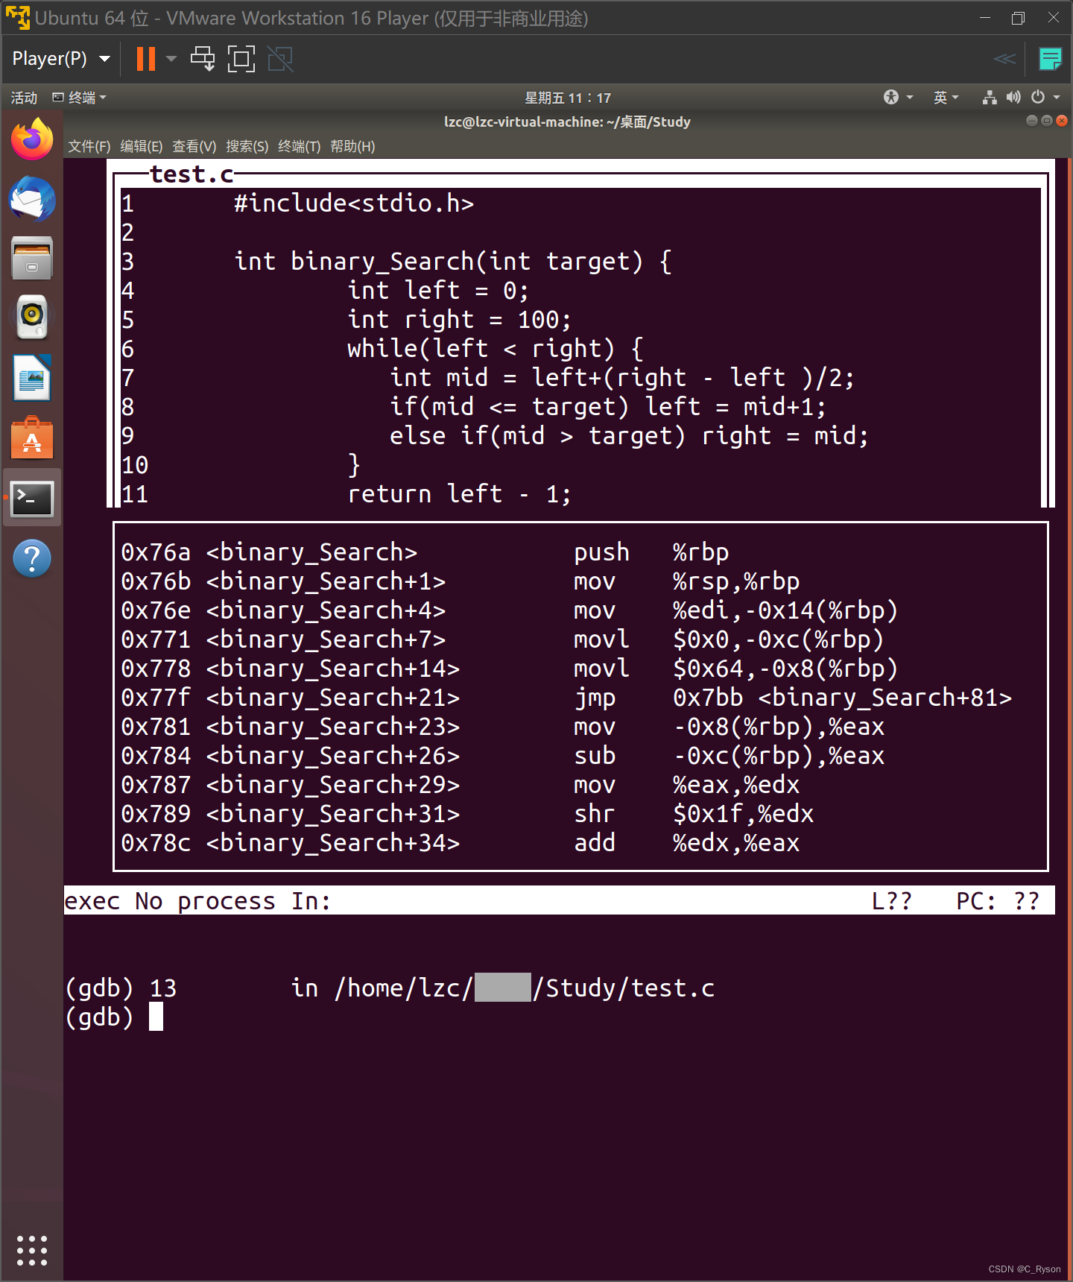Open Player(P) dropdown menu

tap(61, 59)
